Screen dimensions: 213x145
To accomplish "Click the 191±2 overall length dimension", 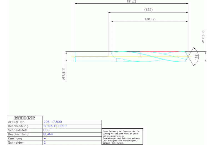I will click(x=131, y=2).
